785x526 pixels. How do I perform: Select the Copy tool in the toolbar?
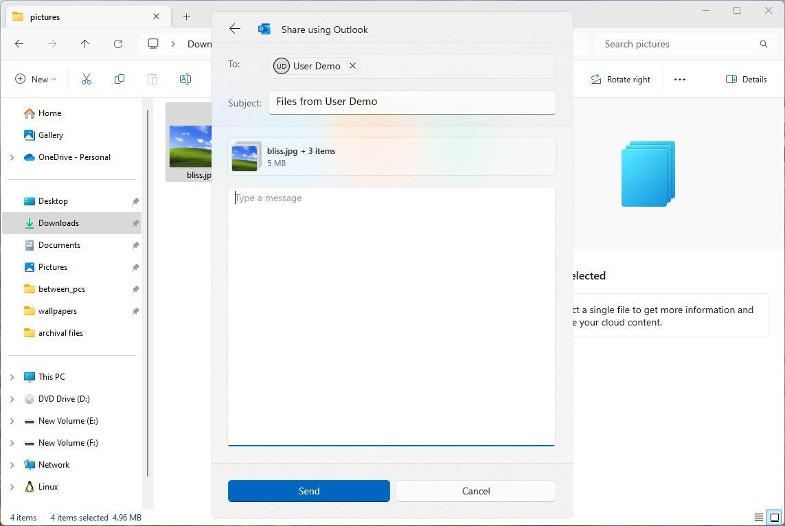pos(120,79)
